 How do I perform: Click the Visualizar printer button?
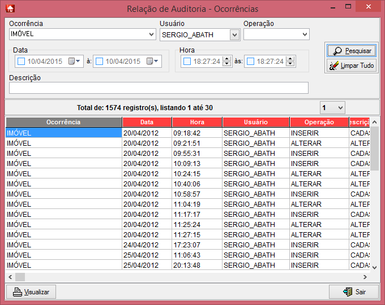click(x=31, y=292)
